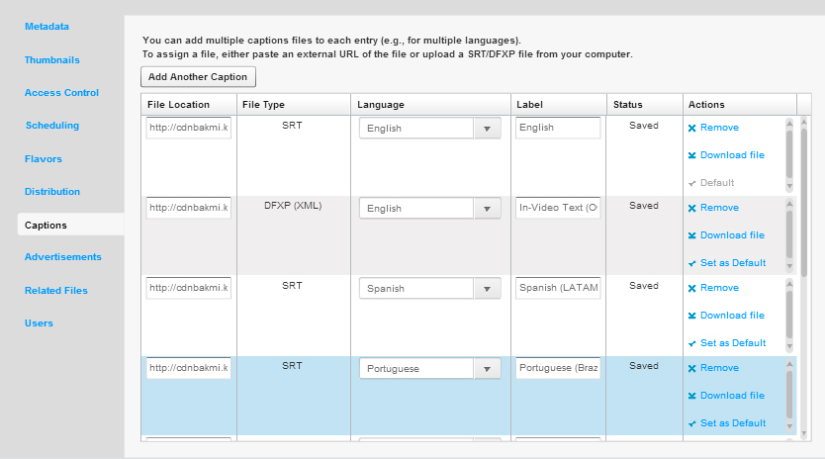Click the first row File Location URL field

tap(188, 128)
